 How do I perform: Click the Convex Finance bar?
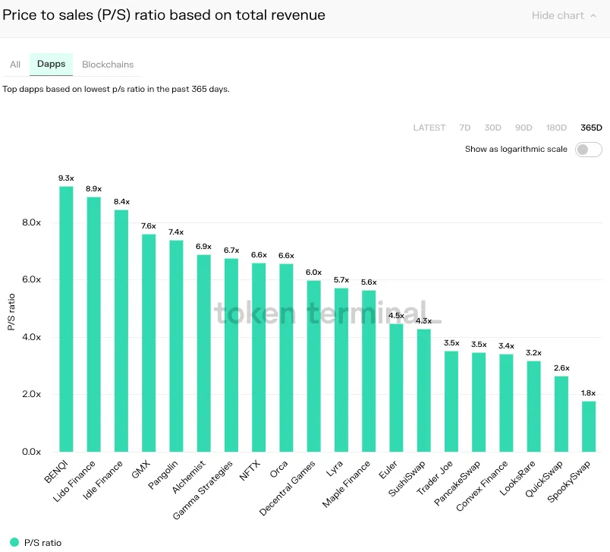[507, 403]
